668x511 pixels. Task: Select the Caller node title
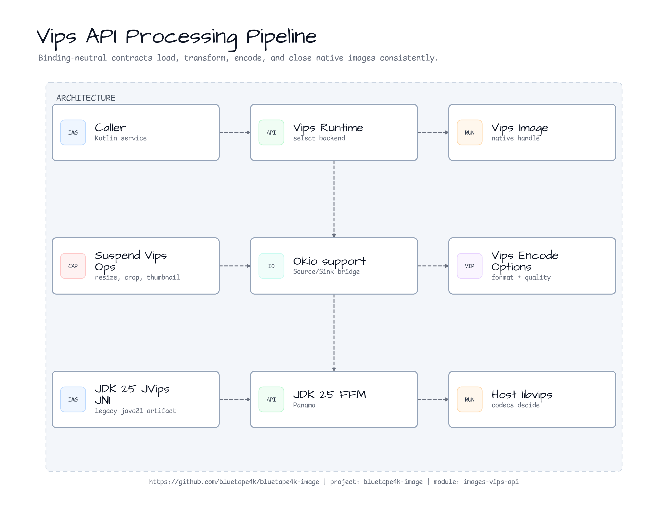coord(111,128)
